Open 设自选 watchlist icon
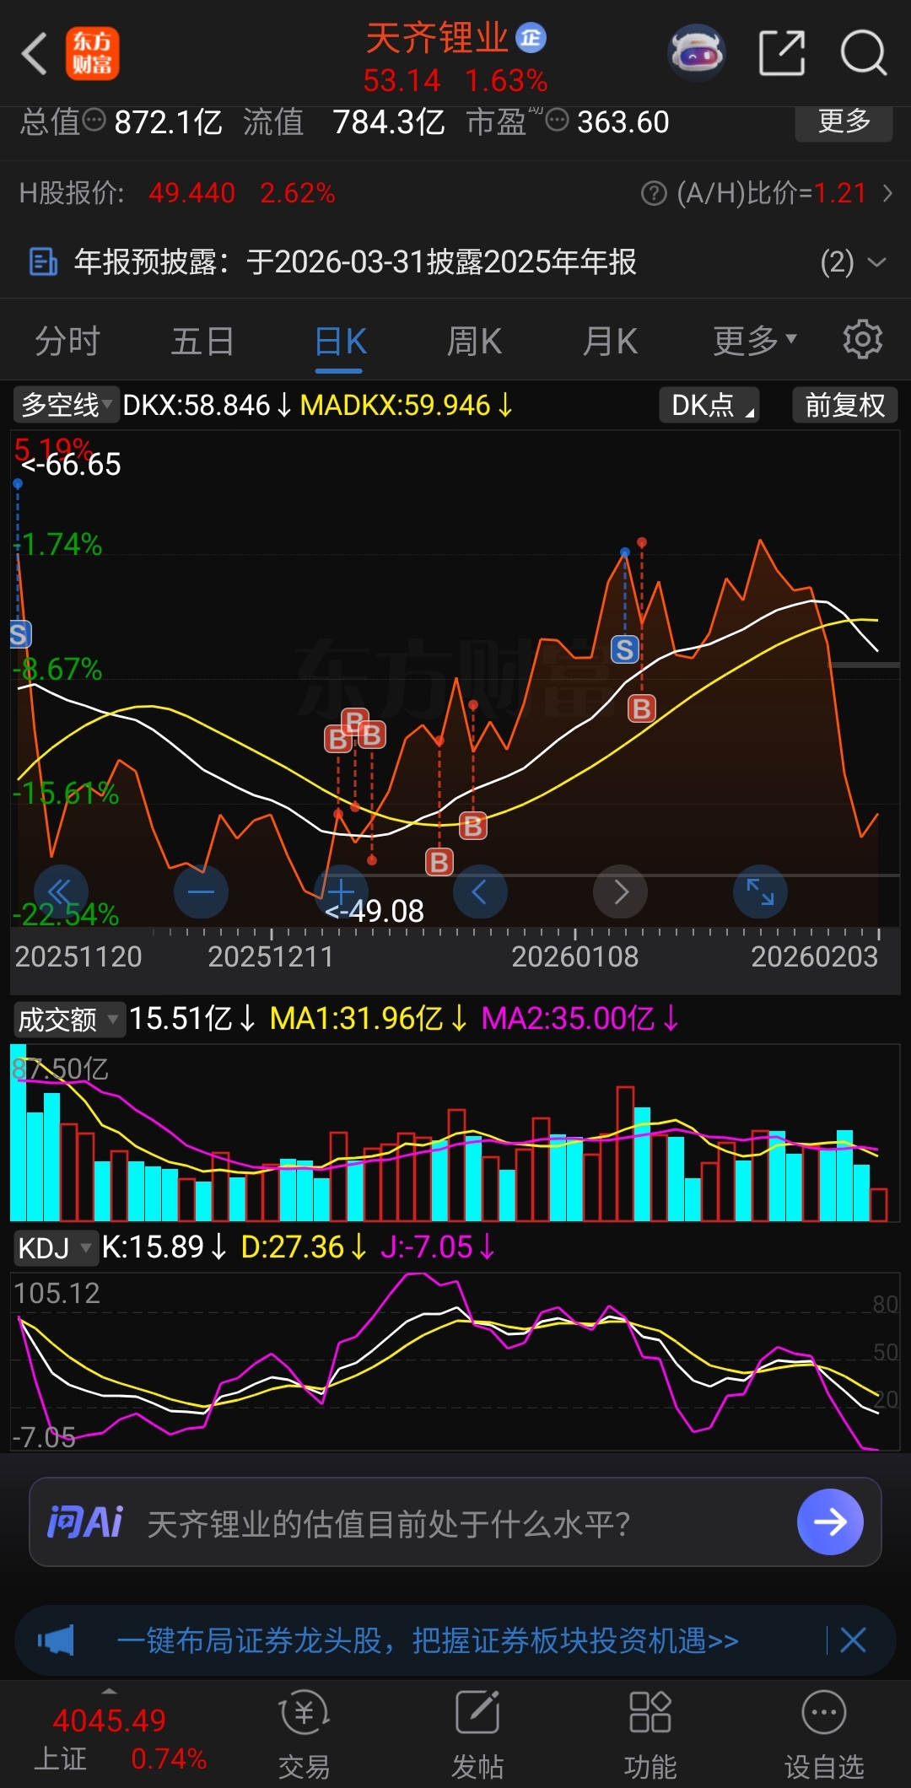The height and width of the screenshot is (1788, 911). coord(824,1713)
